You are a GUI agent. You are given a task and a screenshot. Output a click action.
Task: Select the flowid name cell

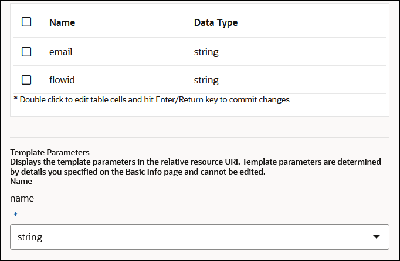[x=63, y=80]
